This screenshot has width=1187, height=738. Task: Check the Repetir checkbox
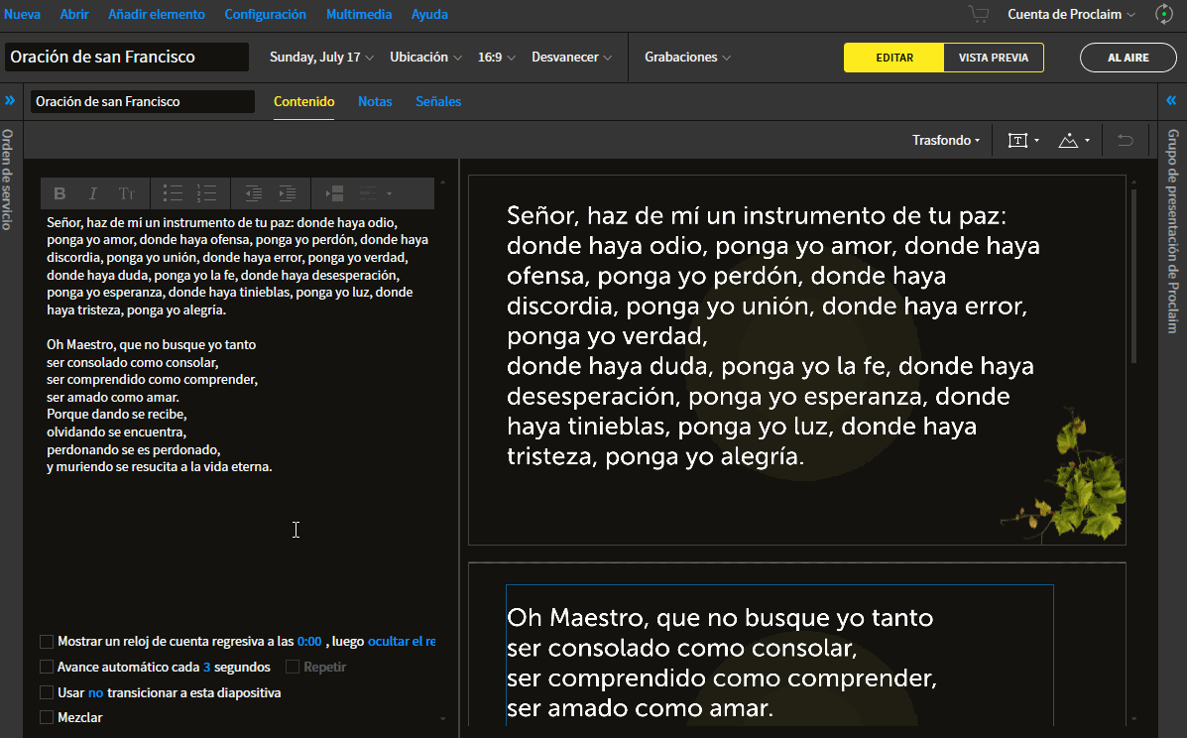point(293,667)
